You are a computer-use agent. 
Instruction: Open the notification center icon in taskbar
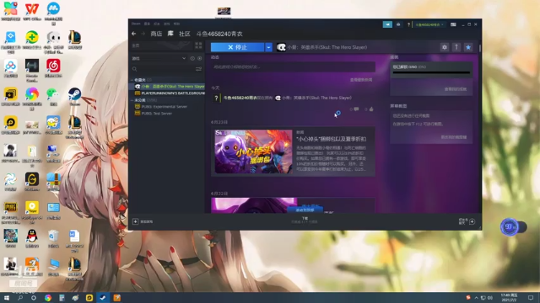(531, 298)
